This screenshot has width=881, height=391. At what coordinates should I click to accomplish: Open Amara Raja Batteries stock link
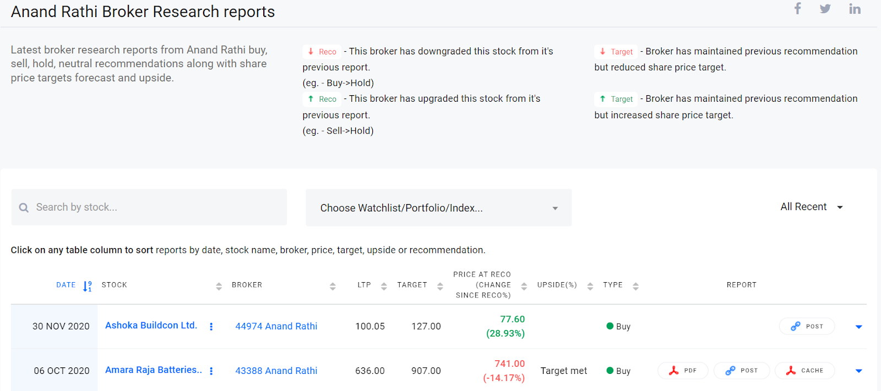154,370
